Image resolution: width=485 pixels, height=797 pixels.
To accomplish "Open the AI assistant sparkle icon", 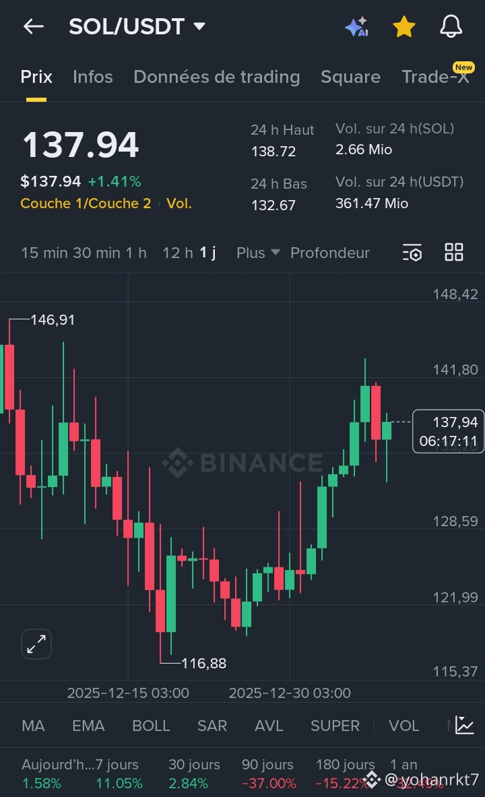I will (x=357, y=26).
